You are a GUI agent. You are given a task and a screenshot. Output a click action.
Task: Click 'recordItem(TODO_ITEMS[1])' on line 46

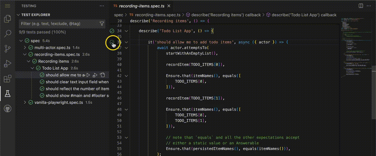click(x=195, y=98)
